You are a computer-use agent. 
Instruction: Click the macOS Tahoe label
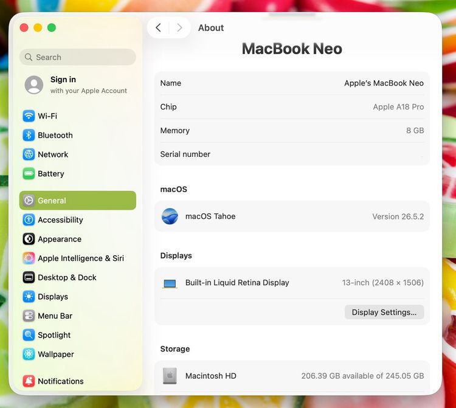point(210,216)
